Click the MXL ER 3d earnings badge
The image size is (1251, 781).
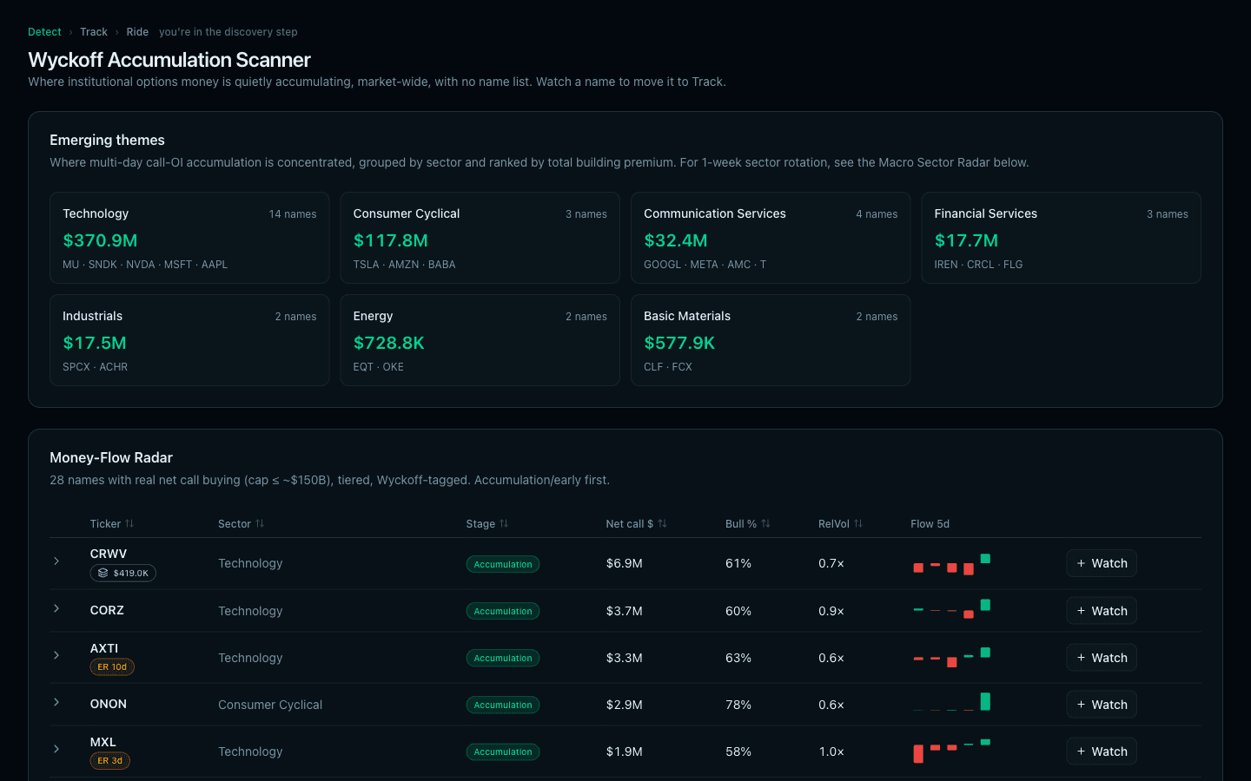(x=110, y=760)
